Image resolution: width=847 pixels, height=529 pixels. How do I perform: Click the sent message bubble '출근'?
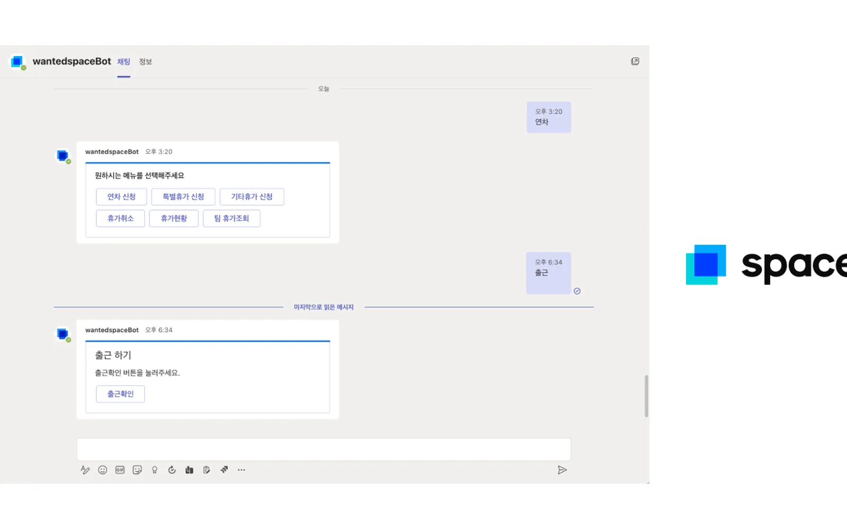pyautogui.click(x=548, y=273)
